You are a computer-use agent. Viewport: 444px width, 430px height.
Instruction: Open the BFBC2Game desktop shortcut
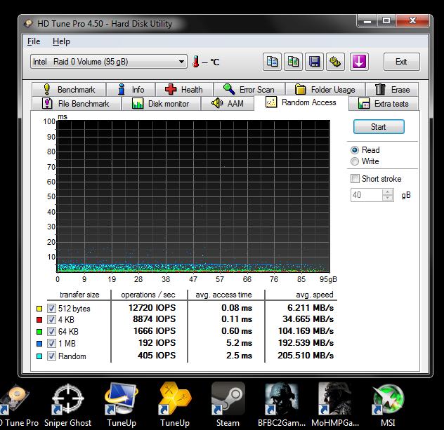pyautogui.click(x=282, y=405)
